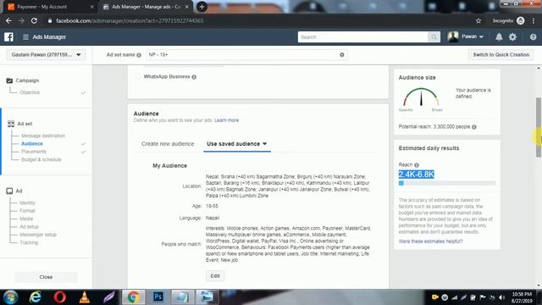Click Chrome icon in taskbar
Image resolution: width=542 pixels, height=305 pixels.
coord(134,297)
